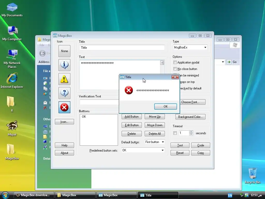Click the Move Up button
Image resolution: width=265 pixels, height=199 pixels.
tap(155, 117)
